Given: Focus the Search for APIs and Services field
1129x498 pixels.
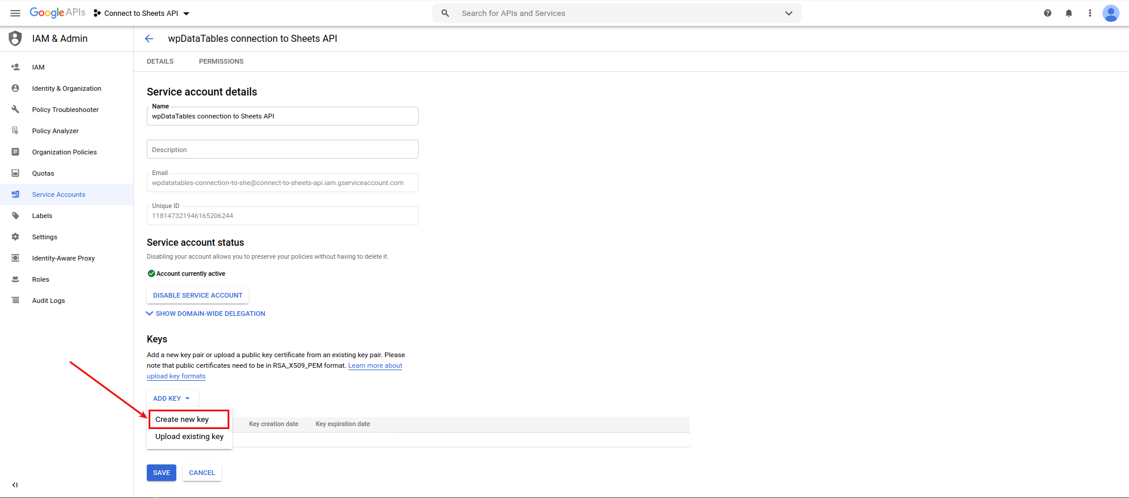Looking at the screenshot, I should (617, 13).
